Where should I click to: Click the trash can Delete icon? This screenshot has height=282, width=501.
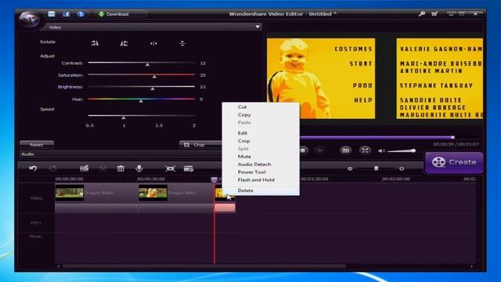(x=121, y=168)
